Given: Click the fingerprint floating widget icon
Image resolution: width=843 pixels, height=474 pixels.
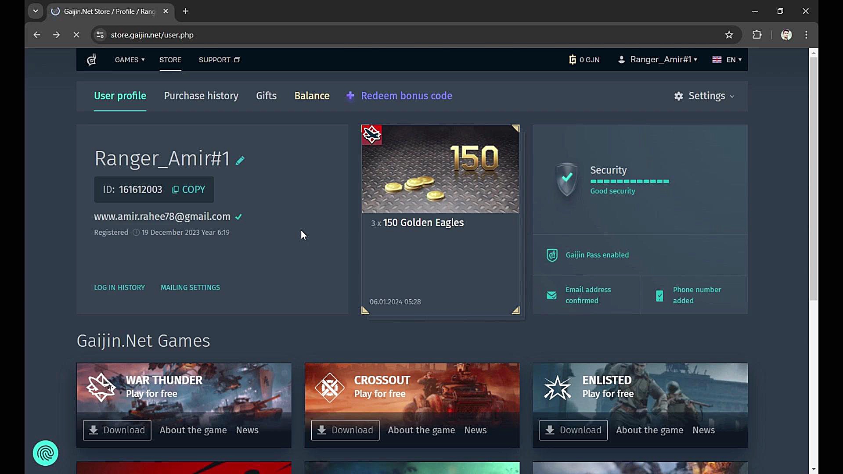Looking at the screenshot, I should pos(45,453).
